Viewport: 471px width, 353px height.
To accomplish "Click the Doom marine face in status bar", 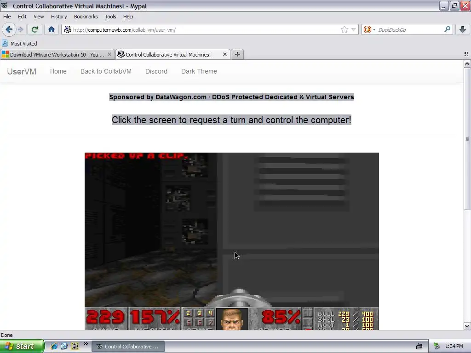I will coord(232,319).
